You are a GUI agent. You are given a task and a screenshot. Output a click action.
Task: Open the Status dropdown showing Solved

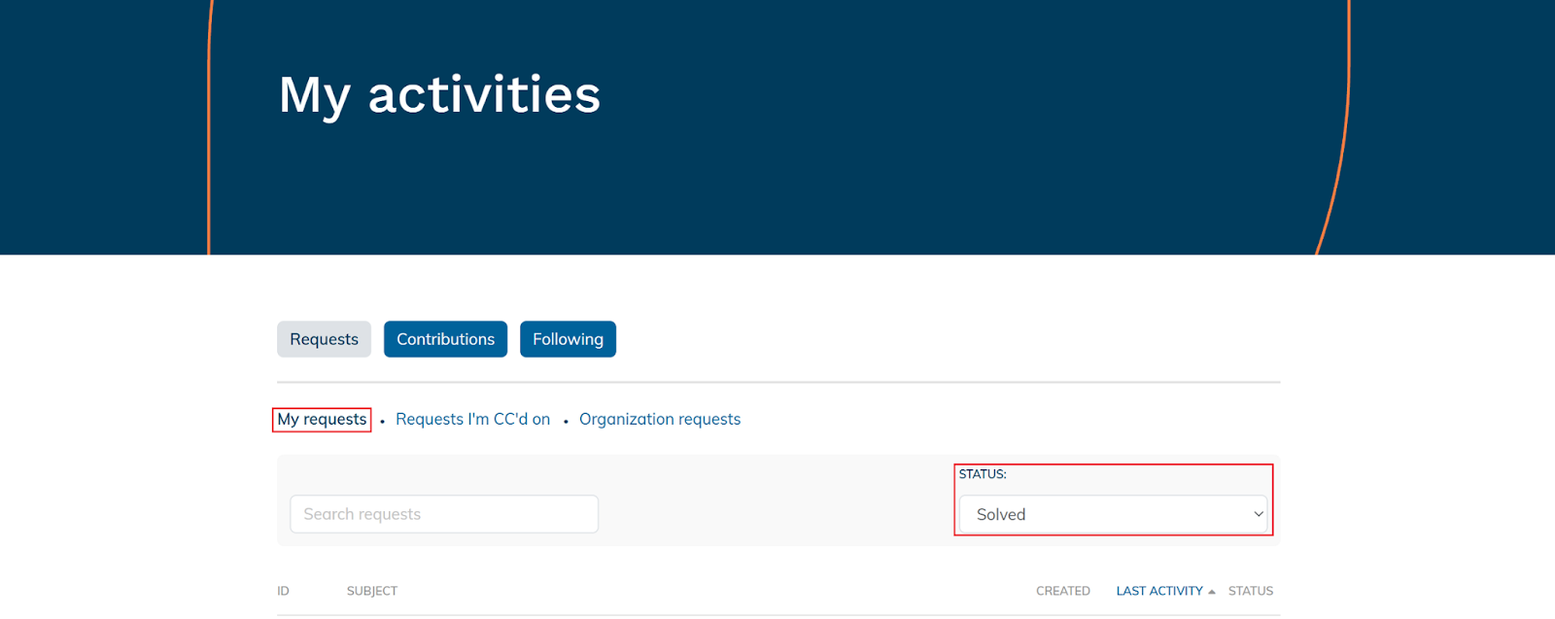(x=1112, y=514)
